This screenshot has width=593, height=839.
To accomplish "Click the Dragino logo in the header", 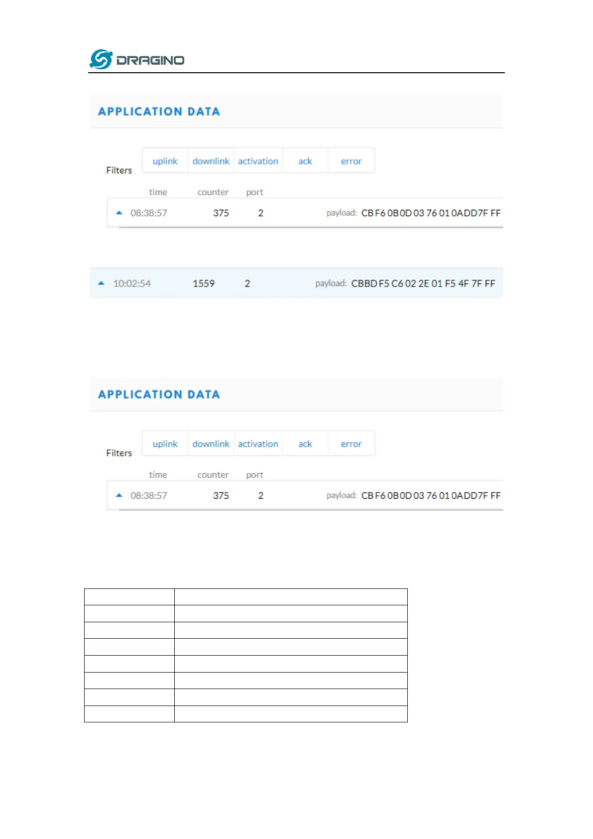I will [137, 60].
